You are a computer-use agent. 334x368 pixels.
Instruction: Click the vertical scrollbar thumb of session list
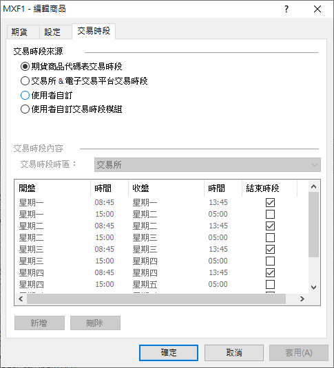click(x=313, y=224)
